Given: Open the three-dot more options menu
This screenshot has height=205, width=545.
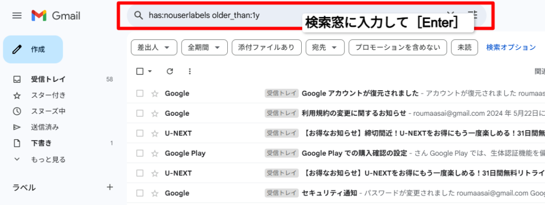Looking at the screenshot, I should 189,72.
